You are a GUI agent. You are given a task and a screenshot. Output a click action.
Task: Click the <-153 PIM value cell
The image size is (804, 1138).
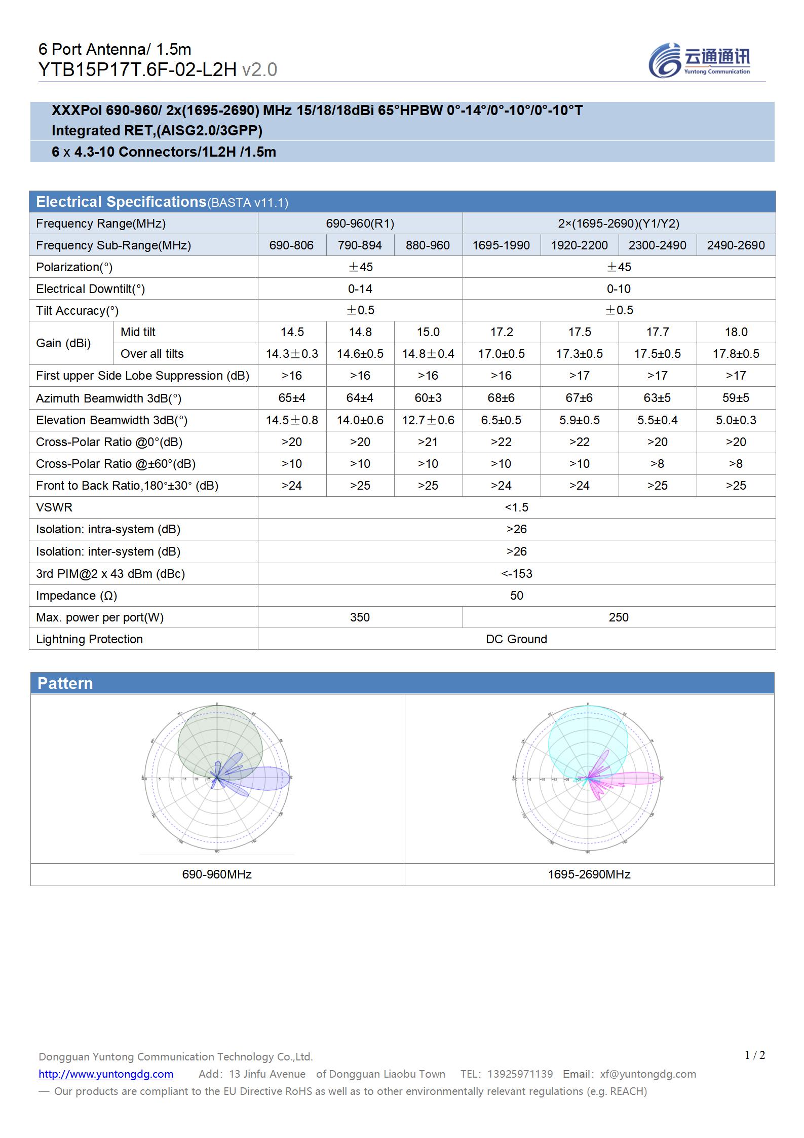pos(516,574)
